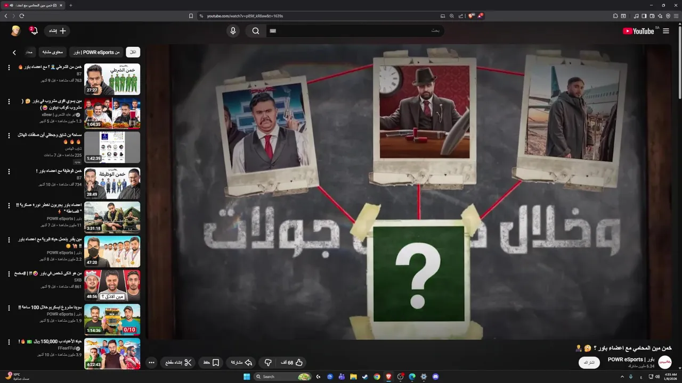Click the address bar URL

tap(245, 16)
